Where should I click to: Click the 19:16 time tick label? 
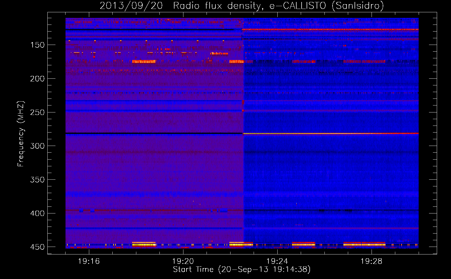tap(89, 261)
